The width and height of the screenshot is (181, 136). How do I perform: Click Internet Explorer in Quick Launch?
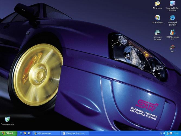(x=21, y=133)
